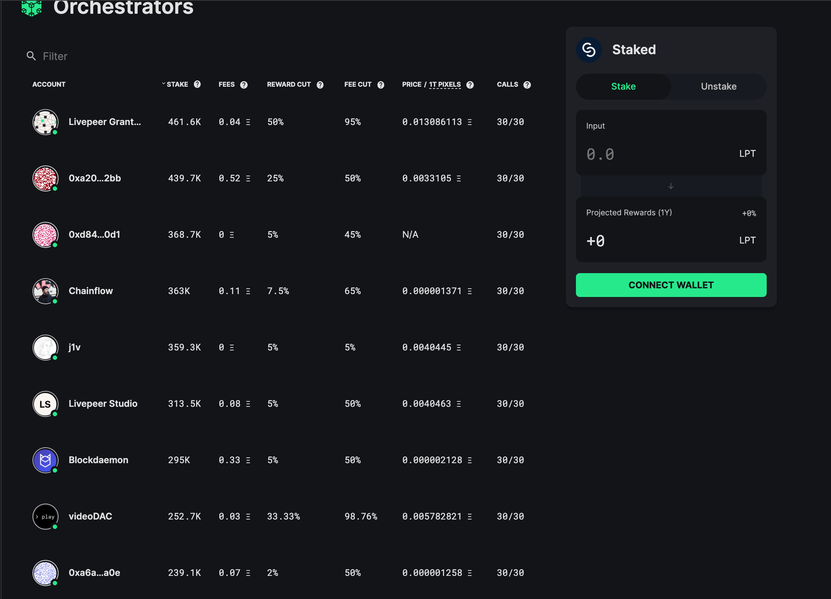Open the videoDAC orchestrator page
Image resolution: width=831 pixels, height=599 pixels.
click(90, 517)
